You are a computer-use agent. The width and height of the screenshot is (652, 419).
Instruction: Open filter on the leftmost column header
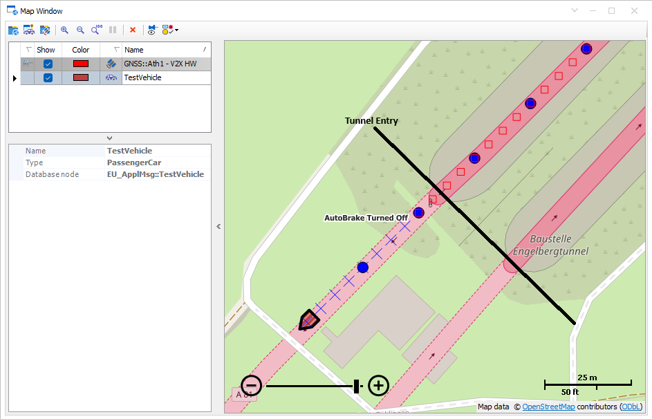pos(28,50)
